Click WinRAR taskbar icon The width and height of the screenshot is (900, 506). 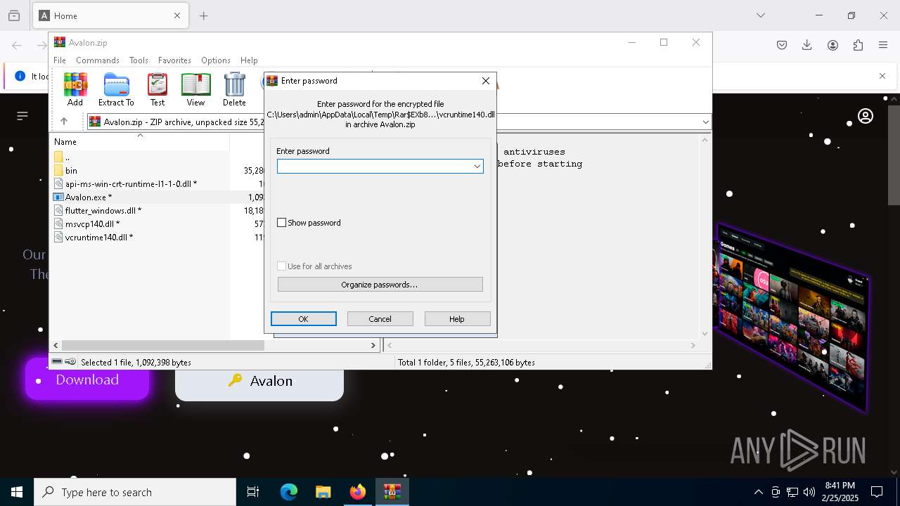[x=392, y=492]
